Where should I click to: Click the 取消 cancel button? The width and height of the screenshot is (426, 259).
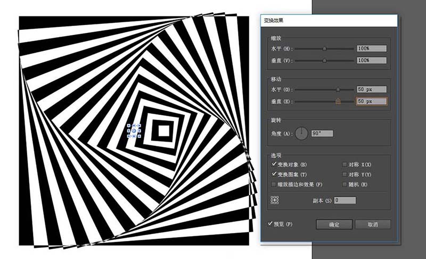[x=373, y=225]
